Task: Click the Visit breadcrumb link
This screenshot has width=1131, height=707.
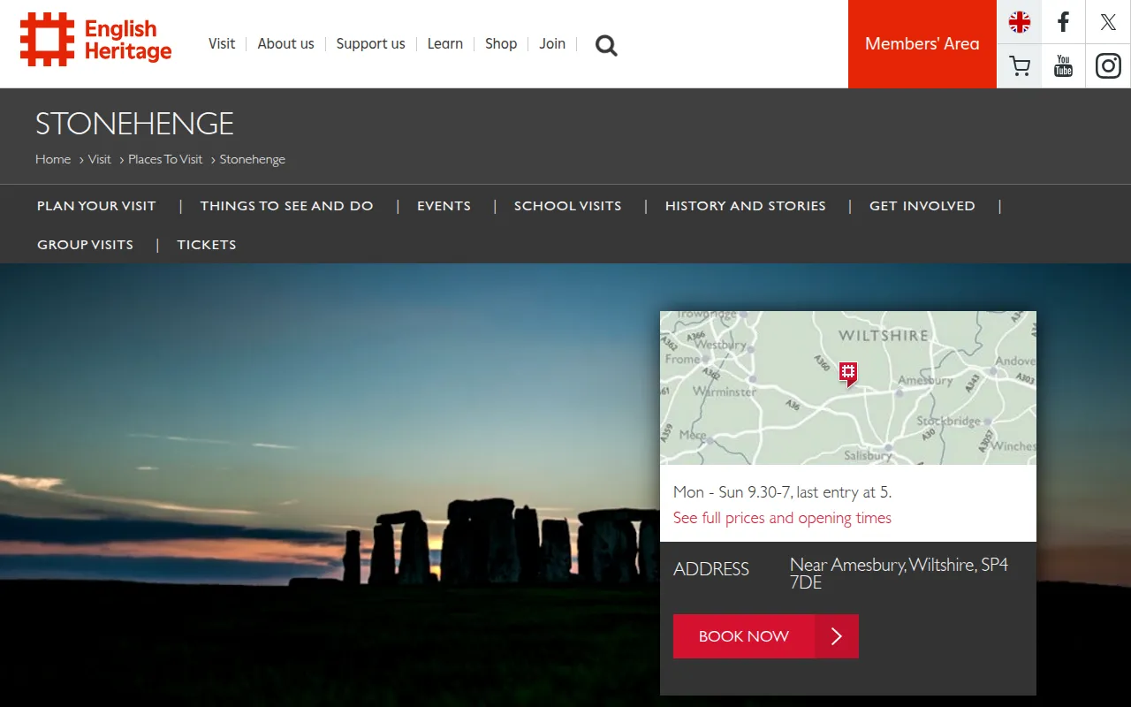Action: tap(99, 159)
